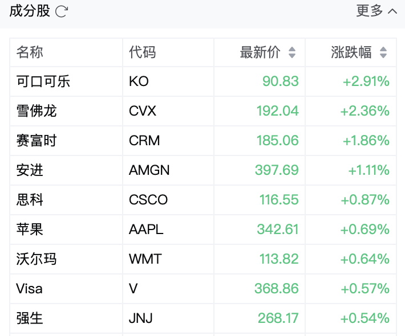Viewport: 405px width, 336px height.
Task: Click the 成分股 section title
Action: [x=30, y=11]
